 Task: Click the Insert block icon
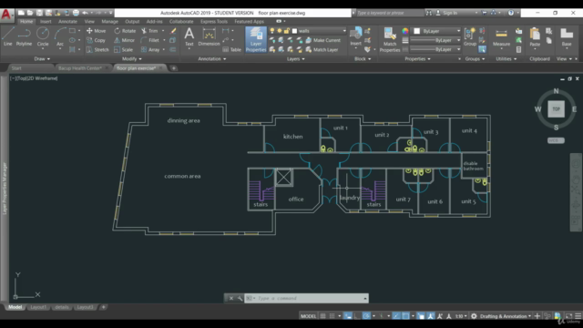(x=356, y=36)
